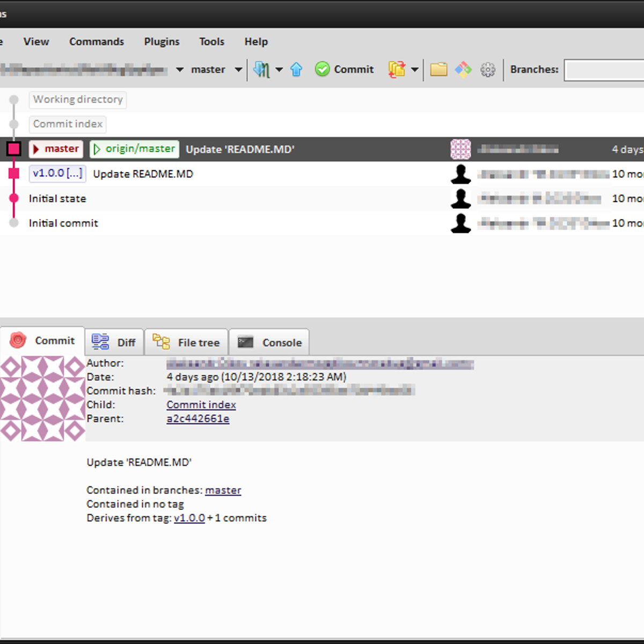Image resolution: width=644 pixels, height=644 pixels.
Task: Click the blue Push up-arrow icon
Action: point(296,69)
